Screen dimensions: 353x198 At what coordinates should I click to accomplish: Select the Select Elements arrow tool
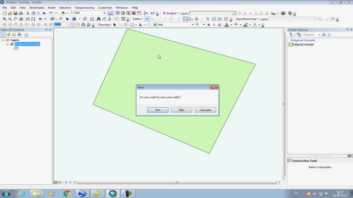click(x=67, y=19)
